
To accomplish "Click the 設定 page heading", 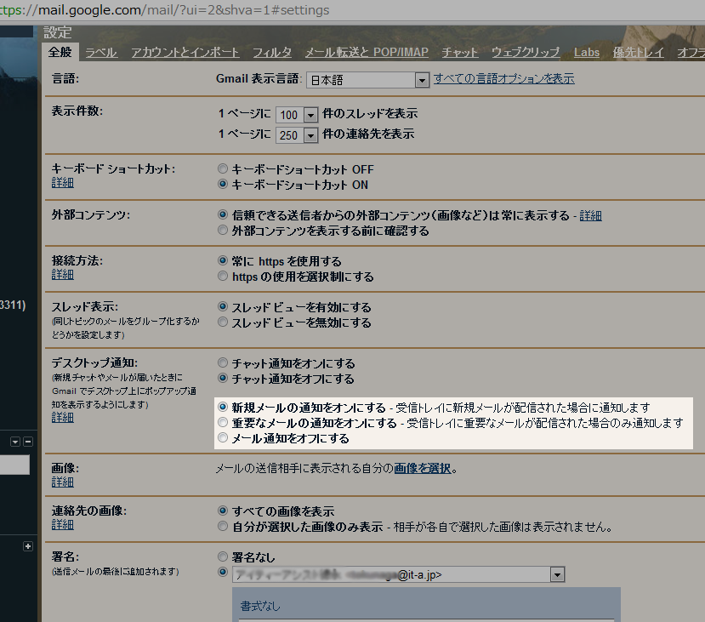I will click(x=58, y=32).
